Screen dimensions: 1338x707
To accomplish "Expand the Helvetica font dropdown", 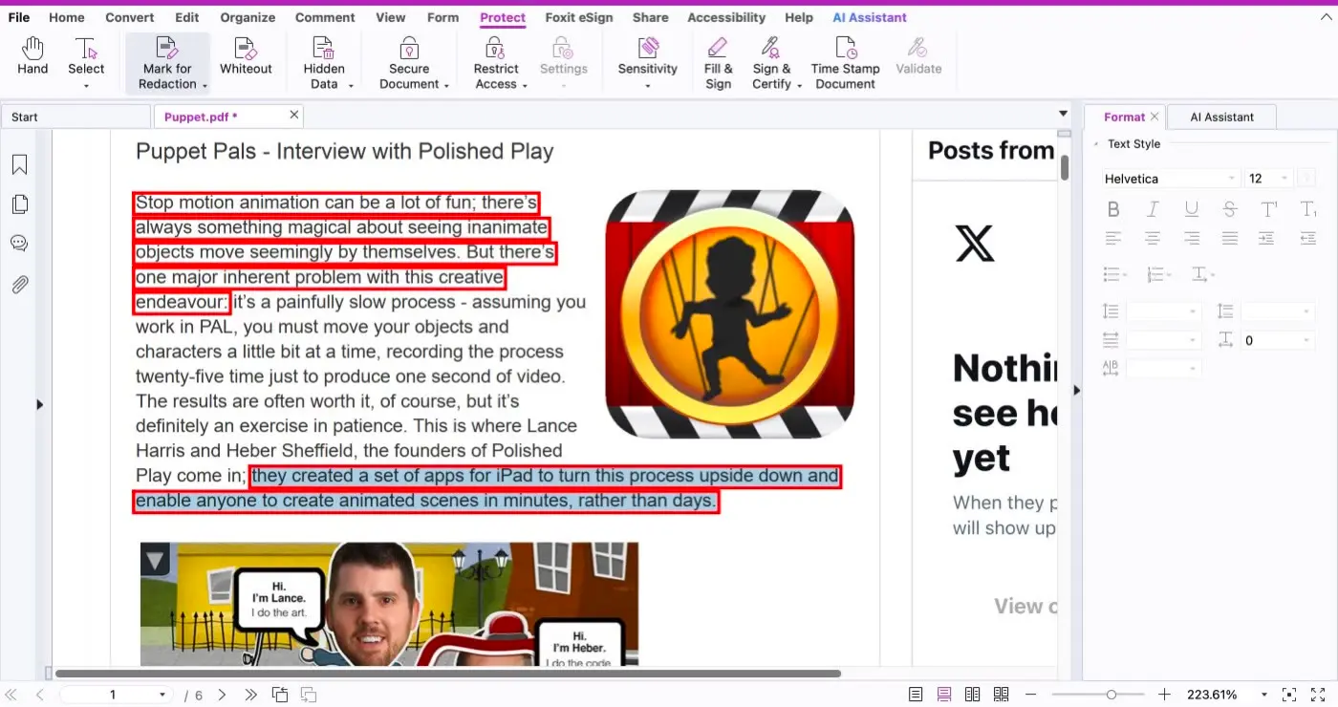I will [1171, 179].
